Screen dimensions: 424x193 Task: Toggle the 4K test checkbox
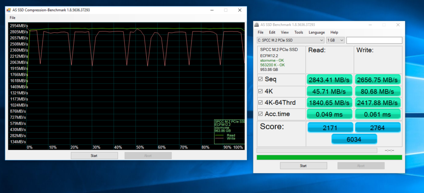click(260, 91)
